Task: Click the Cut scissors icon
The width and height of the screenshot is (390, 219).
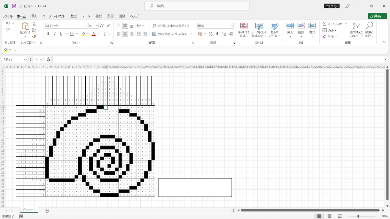Action: pos(34,24)
